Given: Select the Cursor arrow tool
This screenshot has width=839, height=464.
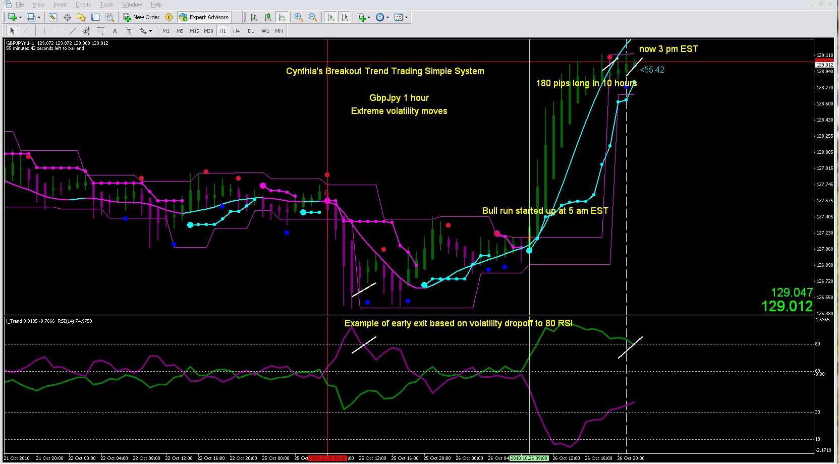Looking at the screenshot, I should tap(13, 31).
